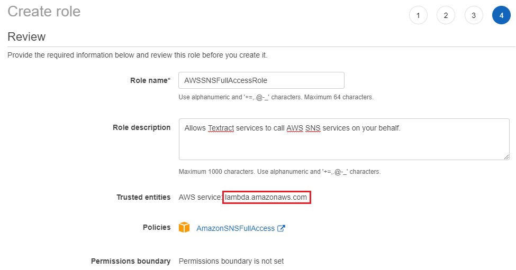Click the Create role page heading
This screenshot has height=270, width=516.
44,12
